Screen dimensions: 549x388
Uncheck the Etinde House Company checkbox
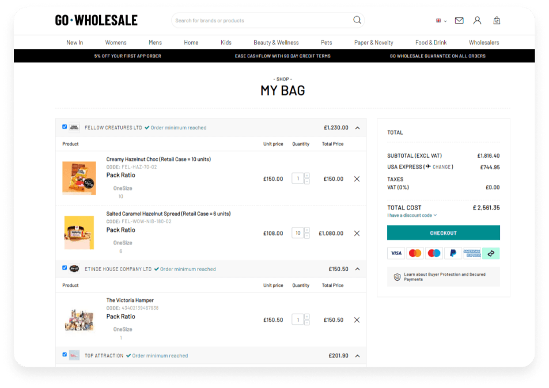pyautogui.click(x=65, y=268)
